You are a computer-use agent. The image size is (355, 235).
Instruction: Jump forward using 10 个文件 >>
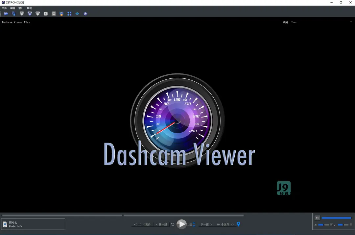pyautogui.click(x=225, y=224)
